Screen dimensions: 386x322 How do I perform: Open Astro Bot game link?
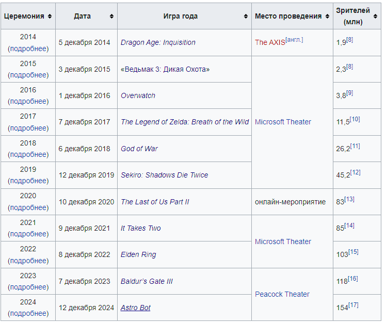coord(135,308)
